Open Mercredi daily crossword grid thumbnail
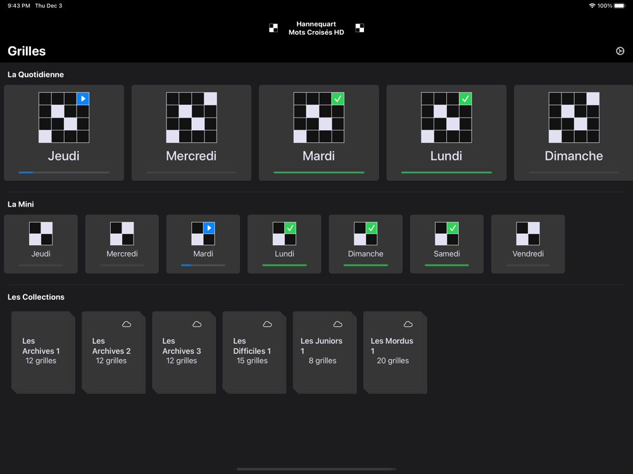Screen dimensions: 633x474 tap(191, 118)
